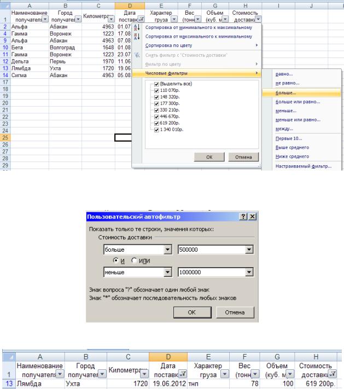Image resolution: width=344 pixels, height=389 pixels.
Task: Uncheck the 619 200р. value
Action: point(156,123)
